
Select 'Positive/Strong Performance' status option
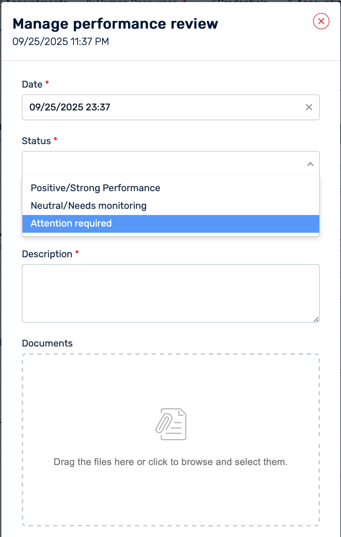[95, 188]
